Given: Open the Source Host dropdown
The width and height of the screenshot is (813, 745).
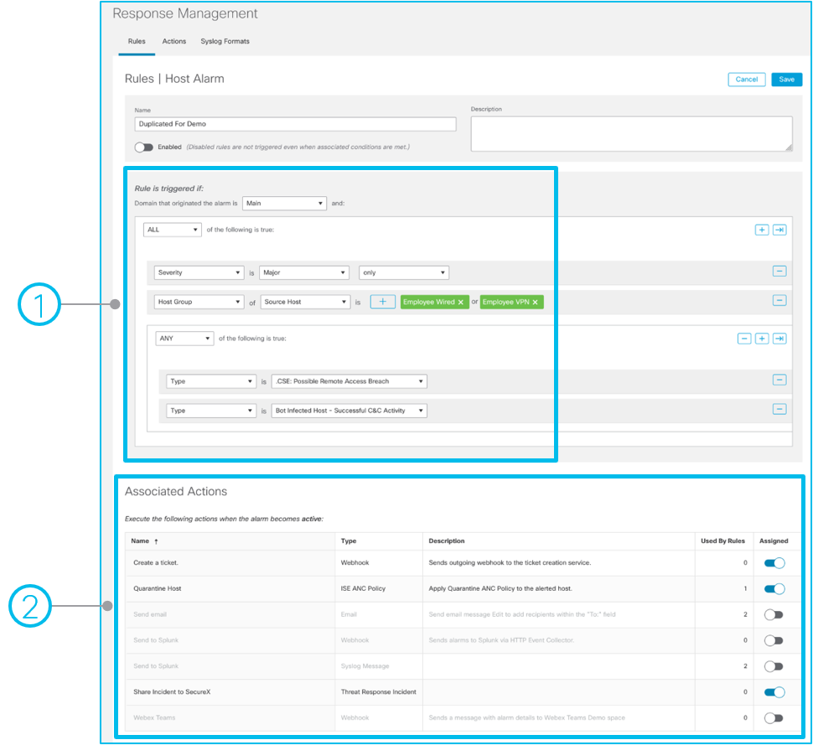Looking at the screenshot, I should 304,302.
